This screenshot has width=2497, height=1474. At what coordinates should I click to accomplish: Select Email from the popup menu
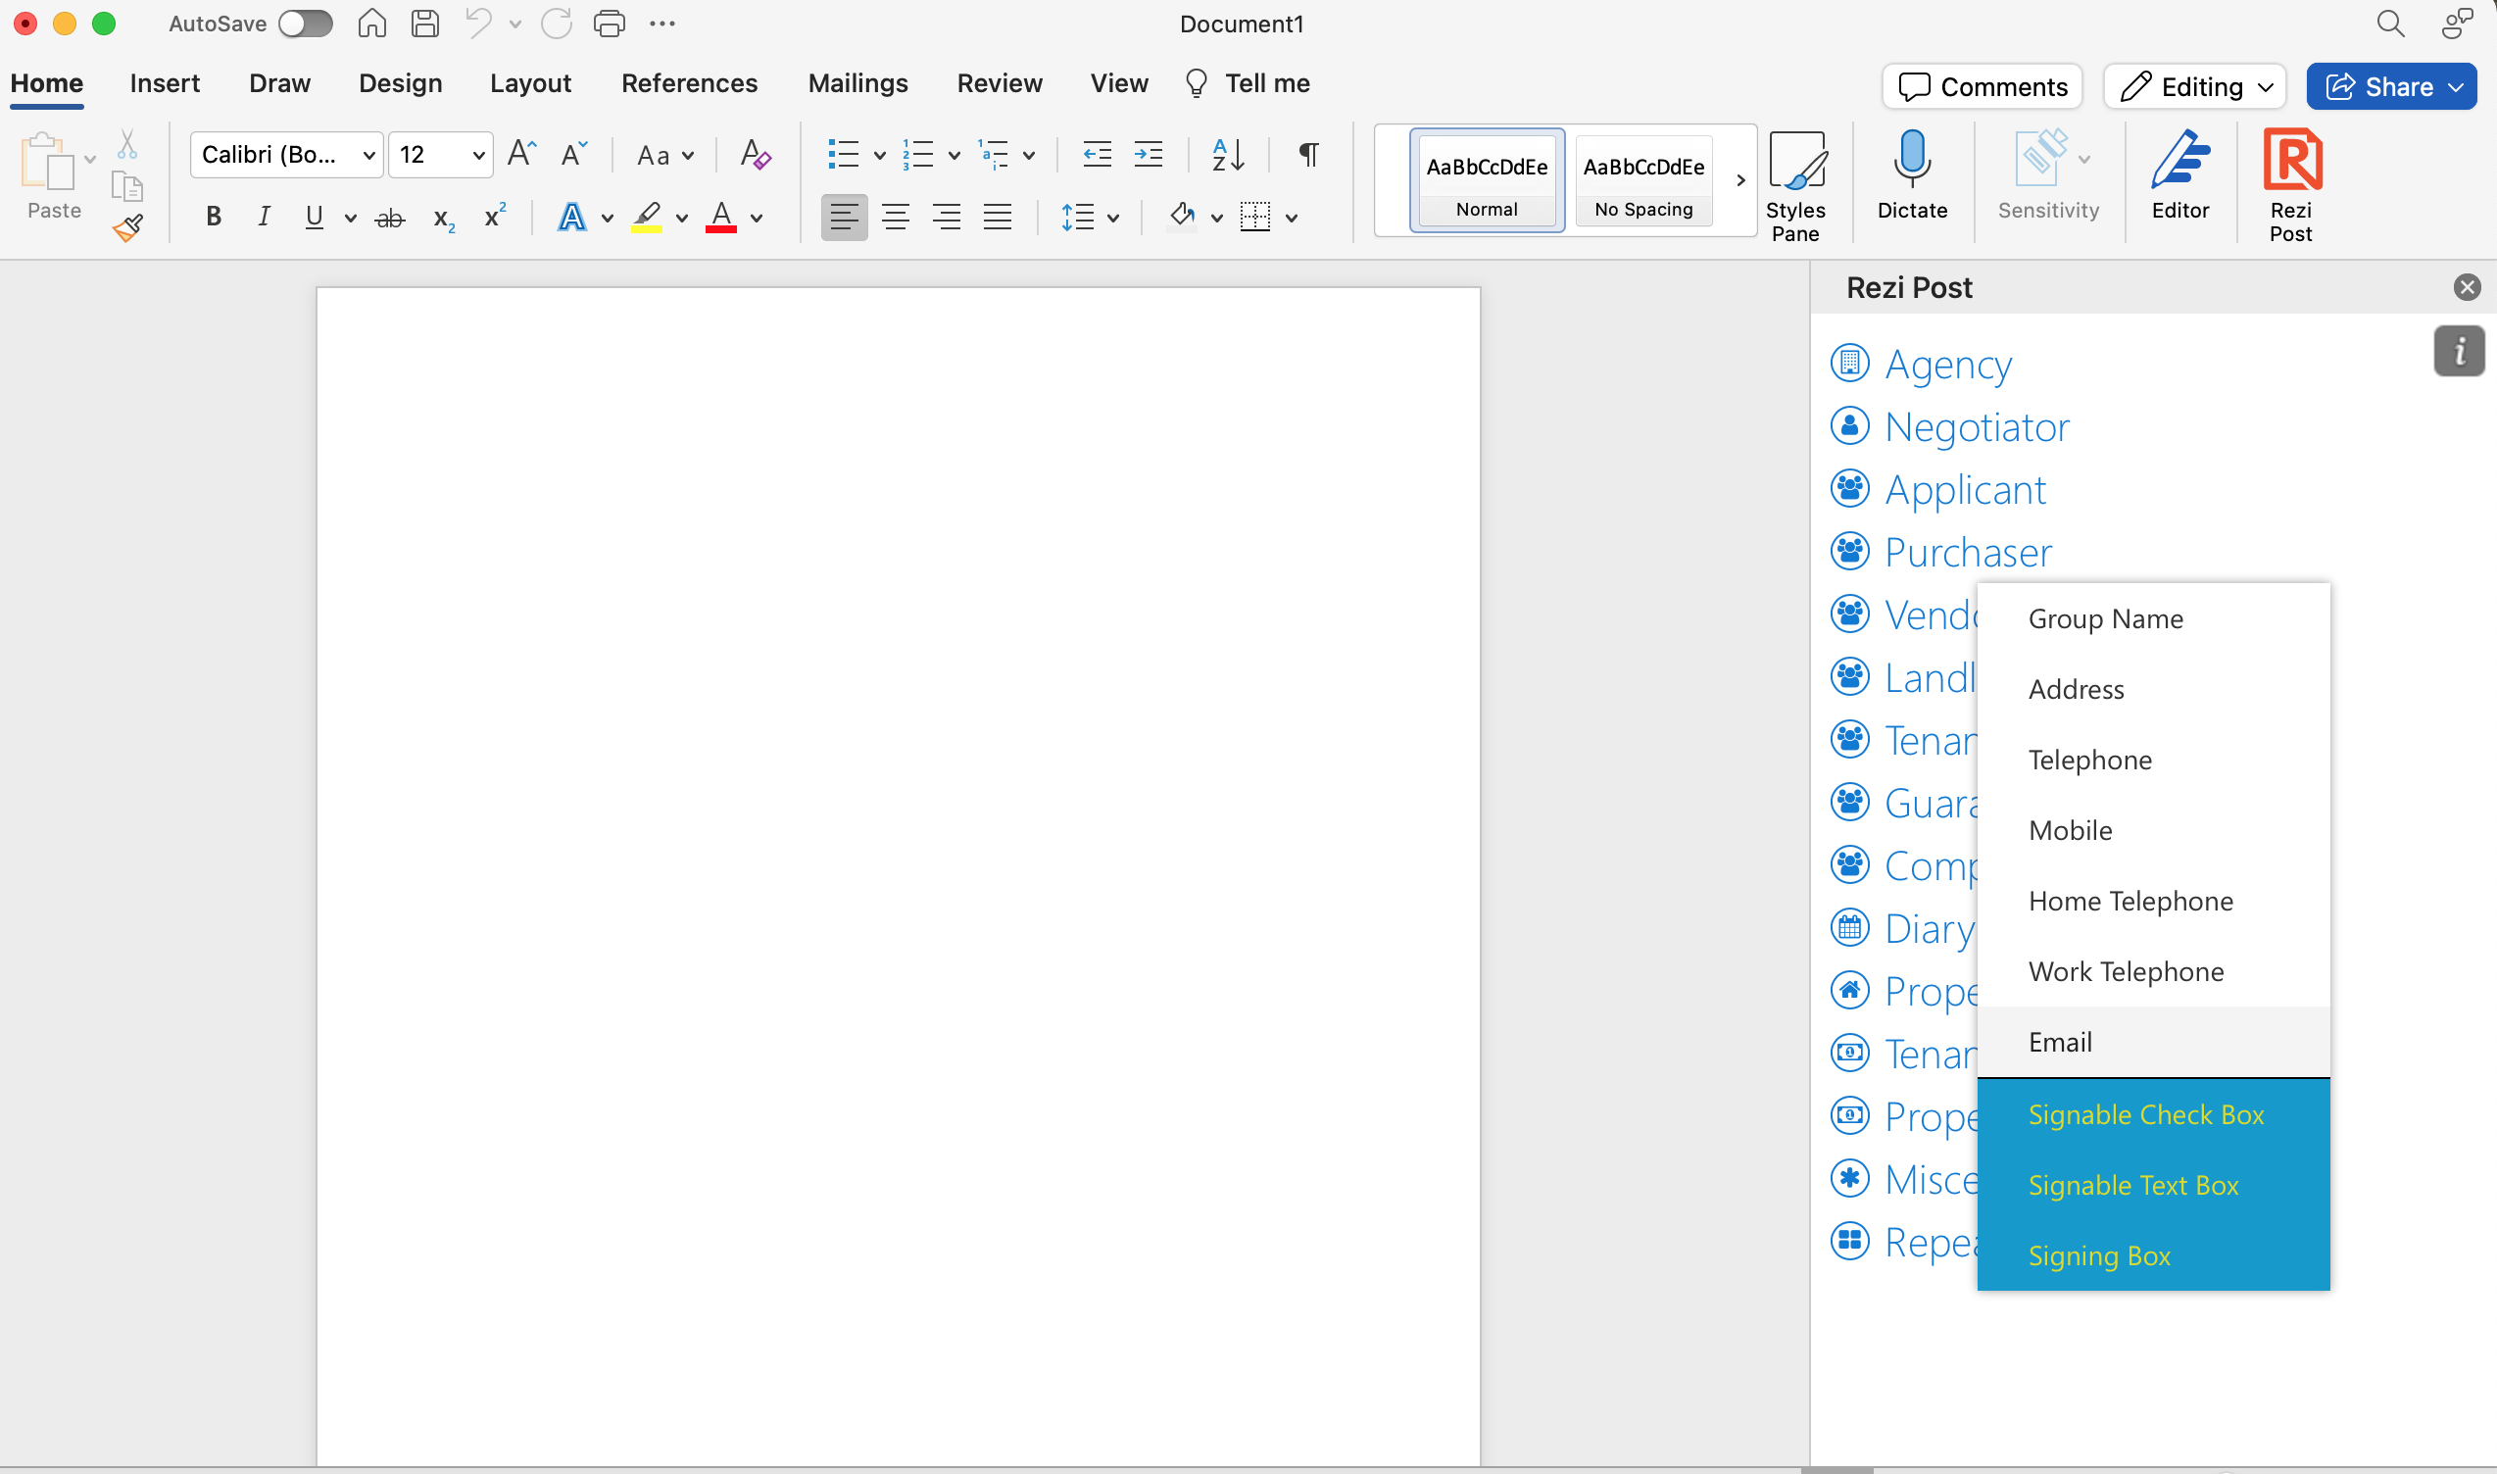pyautogui.click(x=2153, y=1042)
